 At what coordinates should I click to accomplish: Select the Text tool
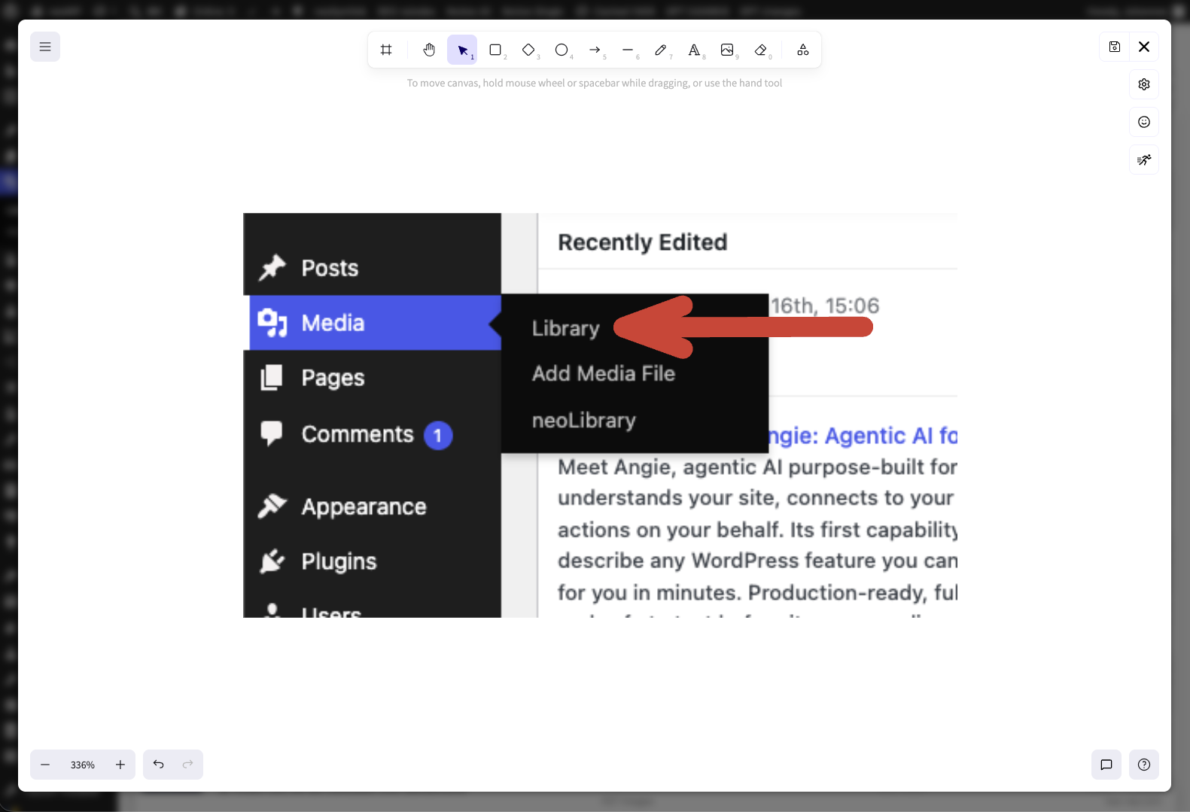[x=694, y=50]
